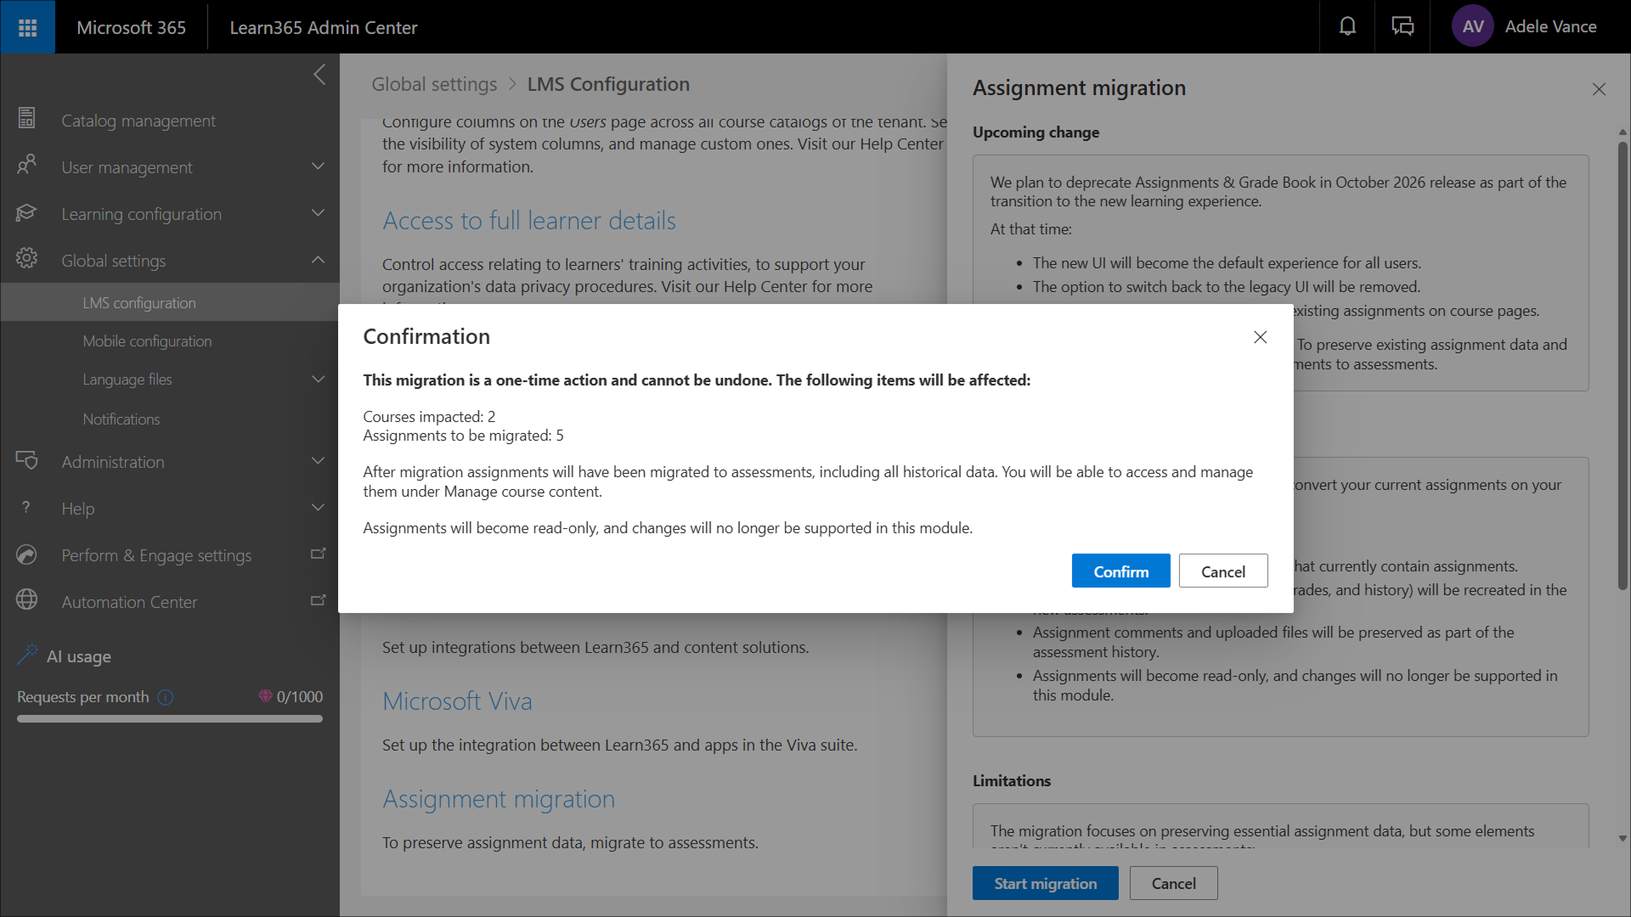Close the Assignment migration panel
The width and height of the screenshot is (1631, 917).
[x=1599, y=89]
